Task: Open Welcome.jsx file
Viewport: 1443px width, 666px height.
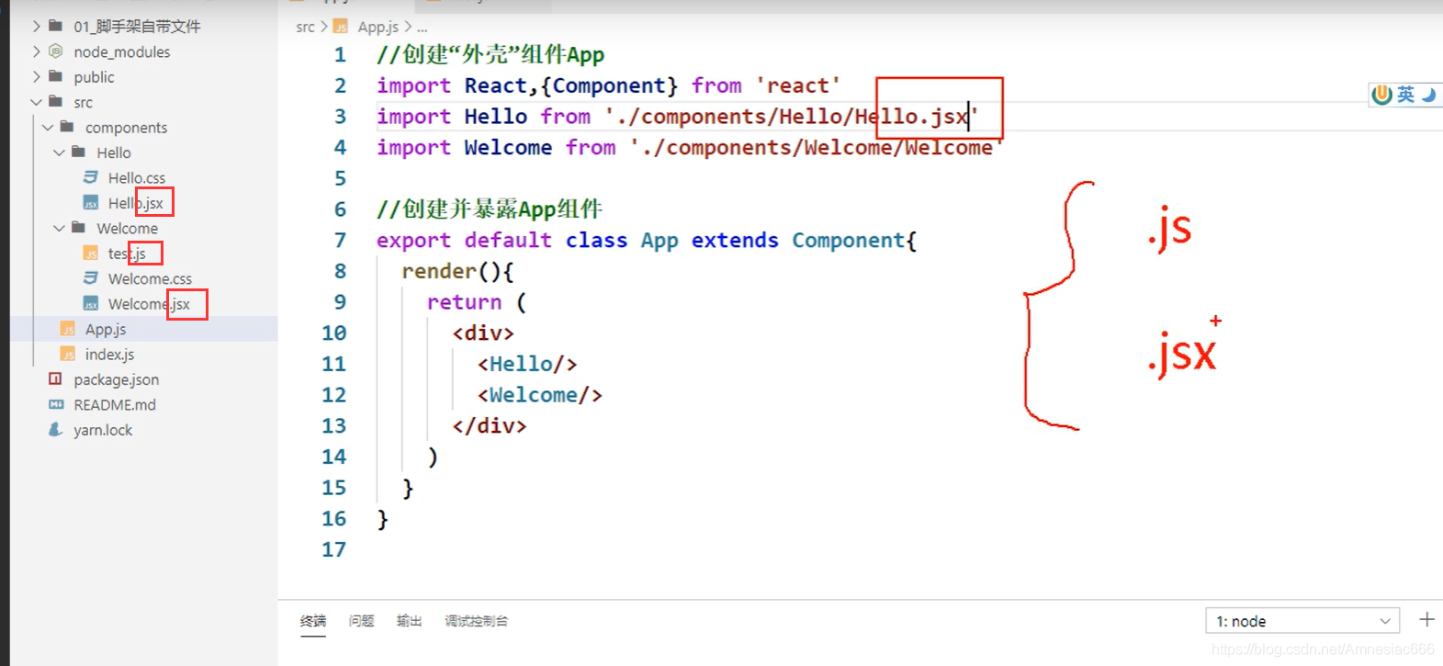Action: point(149,304)
